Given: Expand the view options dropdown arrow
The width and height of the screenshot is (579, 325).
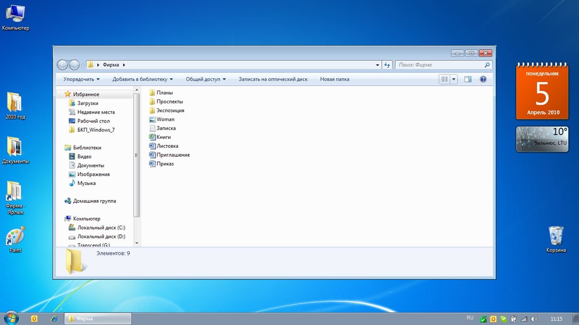Looking at the screenshot, I should point(454,79).
